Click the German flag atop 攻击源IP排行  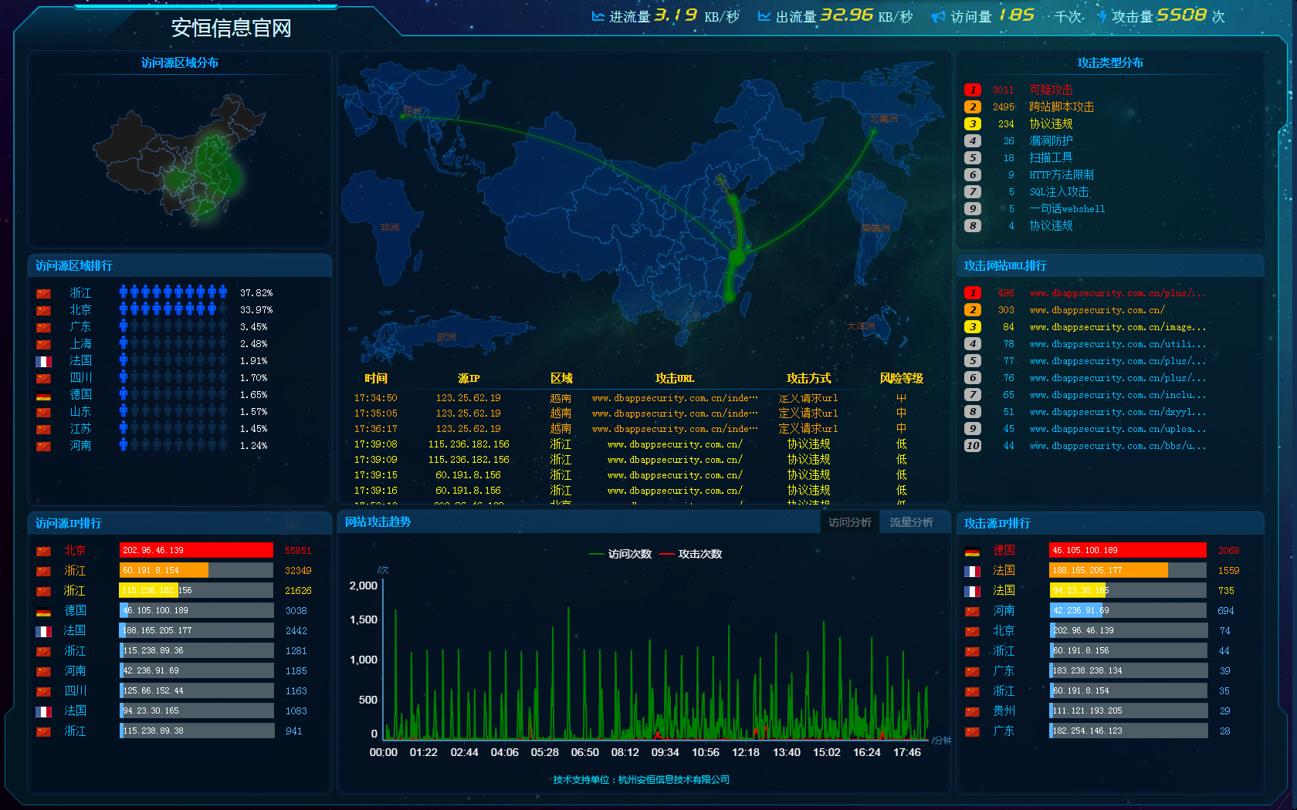coord(973,551)
